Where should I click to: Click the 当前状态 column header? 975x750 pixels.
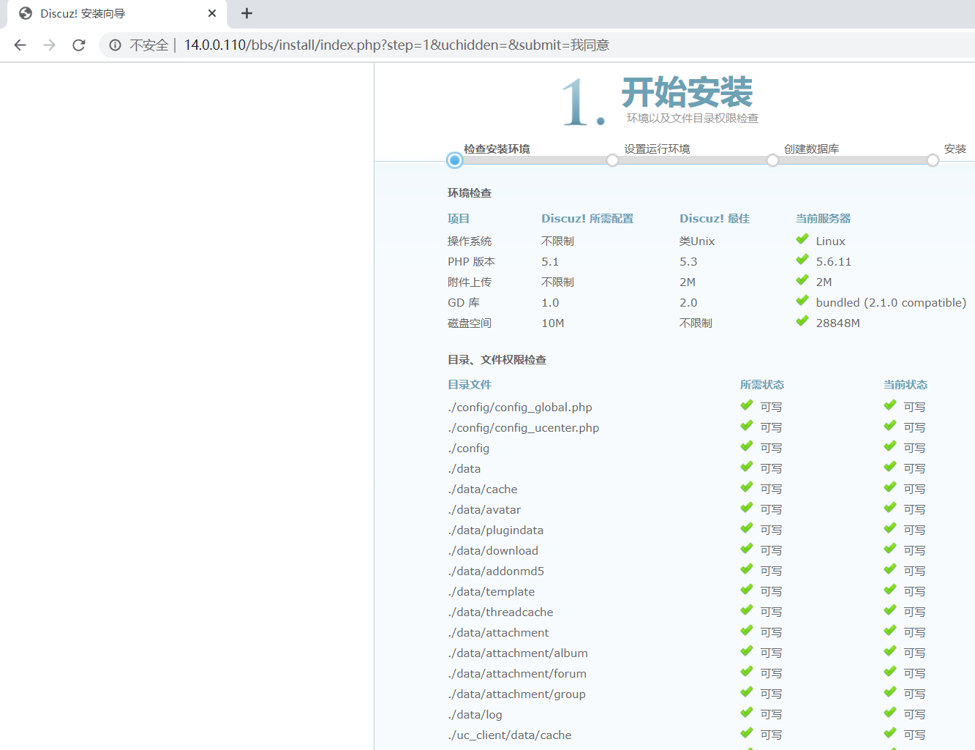(x=906, y=385)
